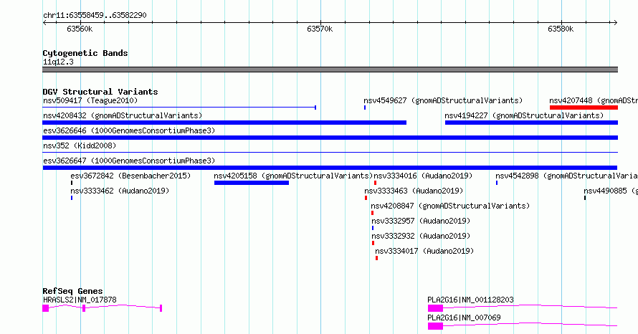The height and width of the screenshot is (334, 638).
Task: Click the RefSeq Genes track title
Action: 72,291
